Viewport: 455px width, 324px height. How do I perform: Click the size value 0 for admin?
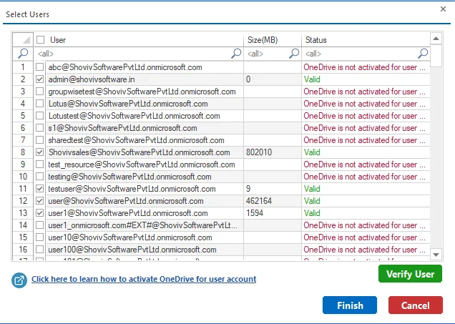[x=248, y=79]
